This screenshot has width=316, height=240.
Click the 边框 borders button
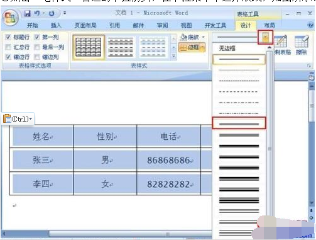[x=190, y=47]
